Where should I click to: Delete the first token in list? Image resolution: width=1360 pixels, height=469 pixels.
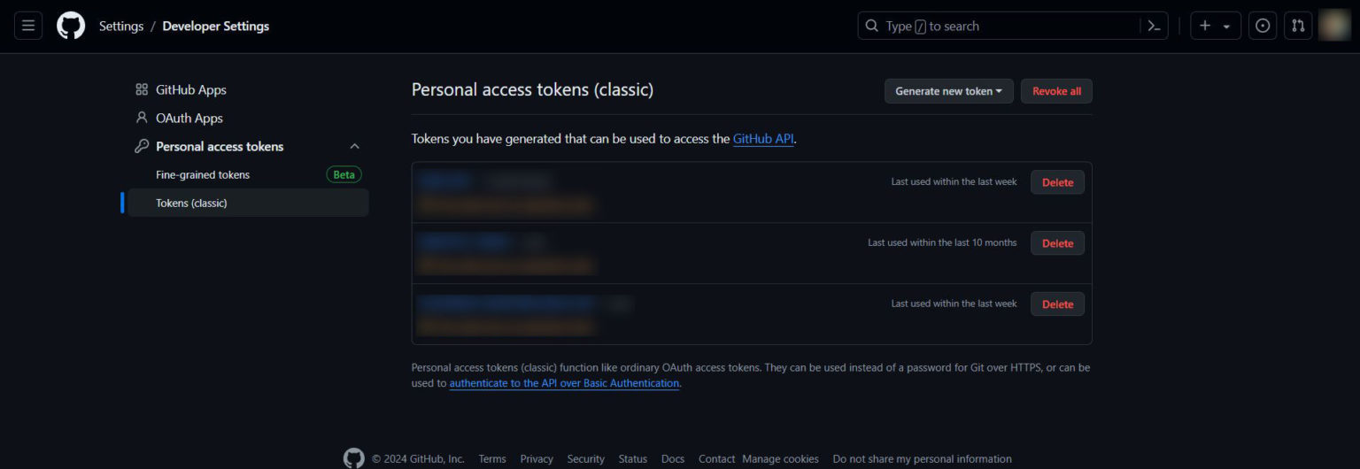1057,182
